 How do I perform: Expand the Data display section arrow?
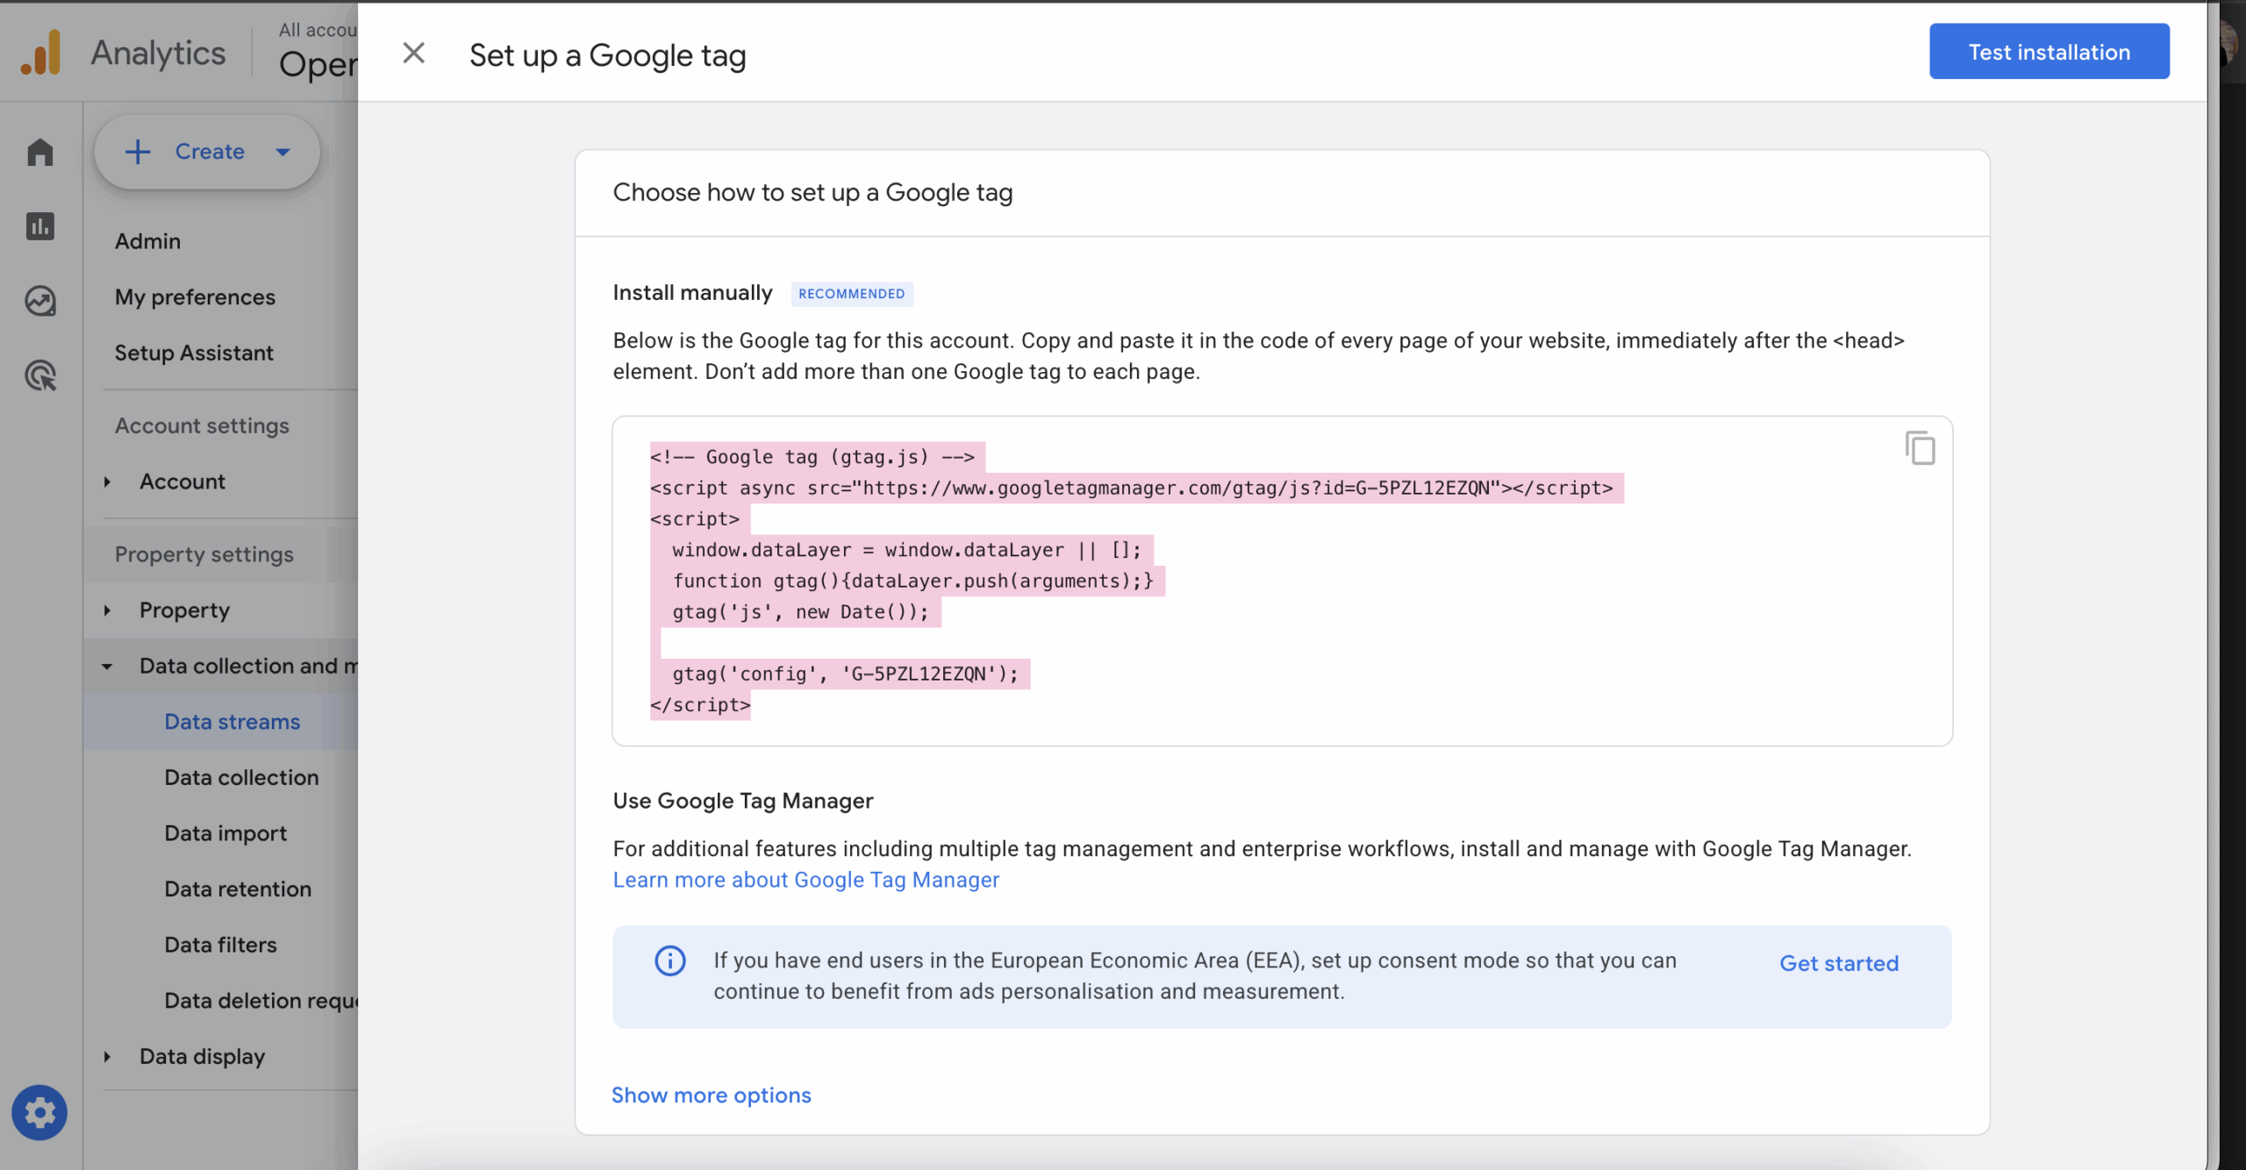pos(107,1057)
